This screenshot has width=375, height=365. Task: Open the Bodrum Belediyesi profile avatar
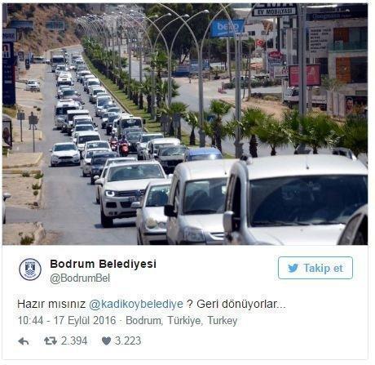click(30, 269)
